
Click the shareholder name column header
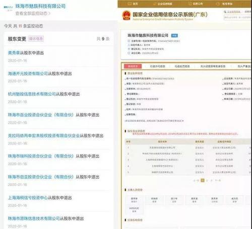(x=162, y=142)
